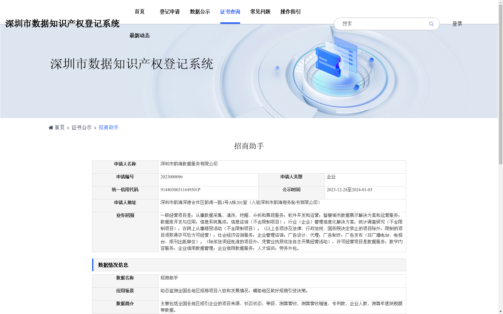The width and height of the screenshot is (503, 314).
Task: Select applicant name 深圳市前海数据服务有限公司
Action: click(x=189, y=164)
